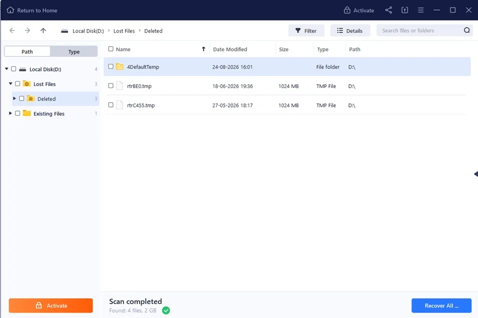
Task: Click the Existing Files folder icon
Action: click(x=27, y=113)
